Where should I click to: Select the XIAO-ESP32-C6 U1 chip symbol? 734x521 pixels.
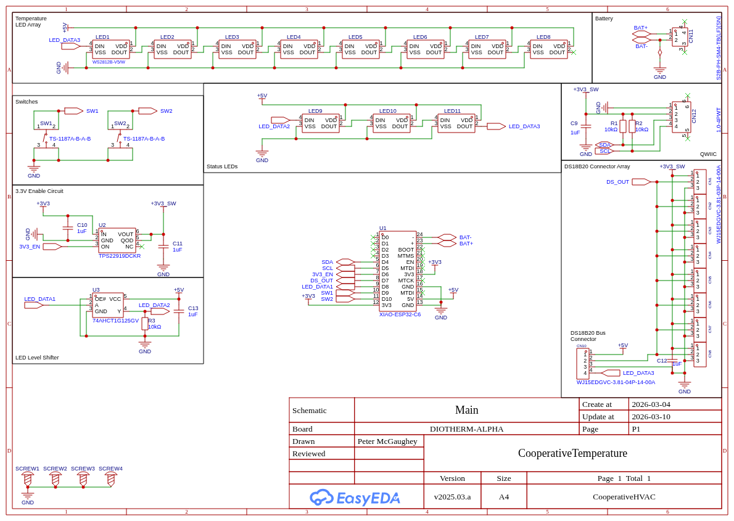tap(397, 271)
